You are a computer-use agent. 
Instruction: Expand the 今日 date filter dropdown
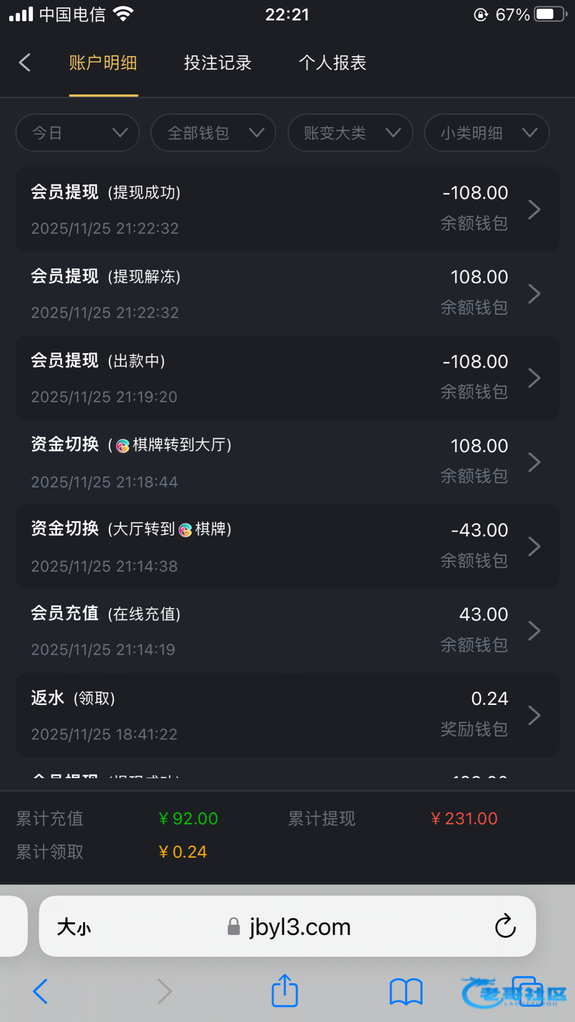click(x=78, y=133)
